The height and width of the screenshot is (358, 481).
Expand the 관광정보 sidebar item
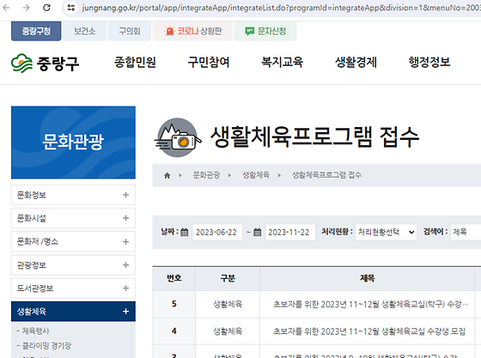coord(73,264)
